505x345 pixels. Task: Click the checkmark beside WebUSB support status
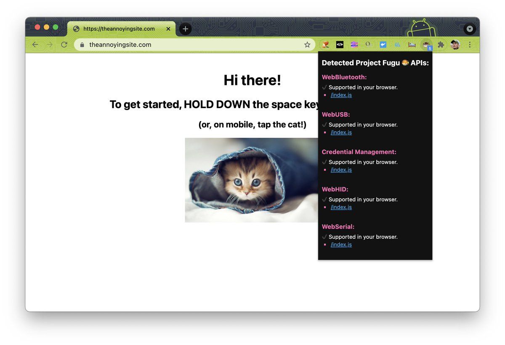[324, 124]
